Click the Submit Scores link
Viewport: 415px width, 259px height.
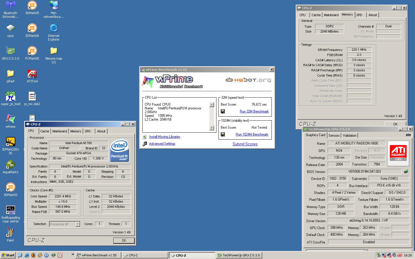point(245,144)
